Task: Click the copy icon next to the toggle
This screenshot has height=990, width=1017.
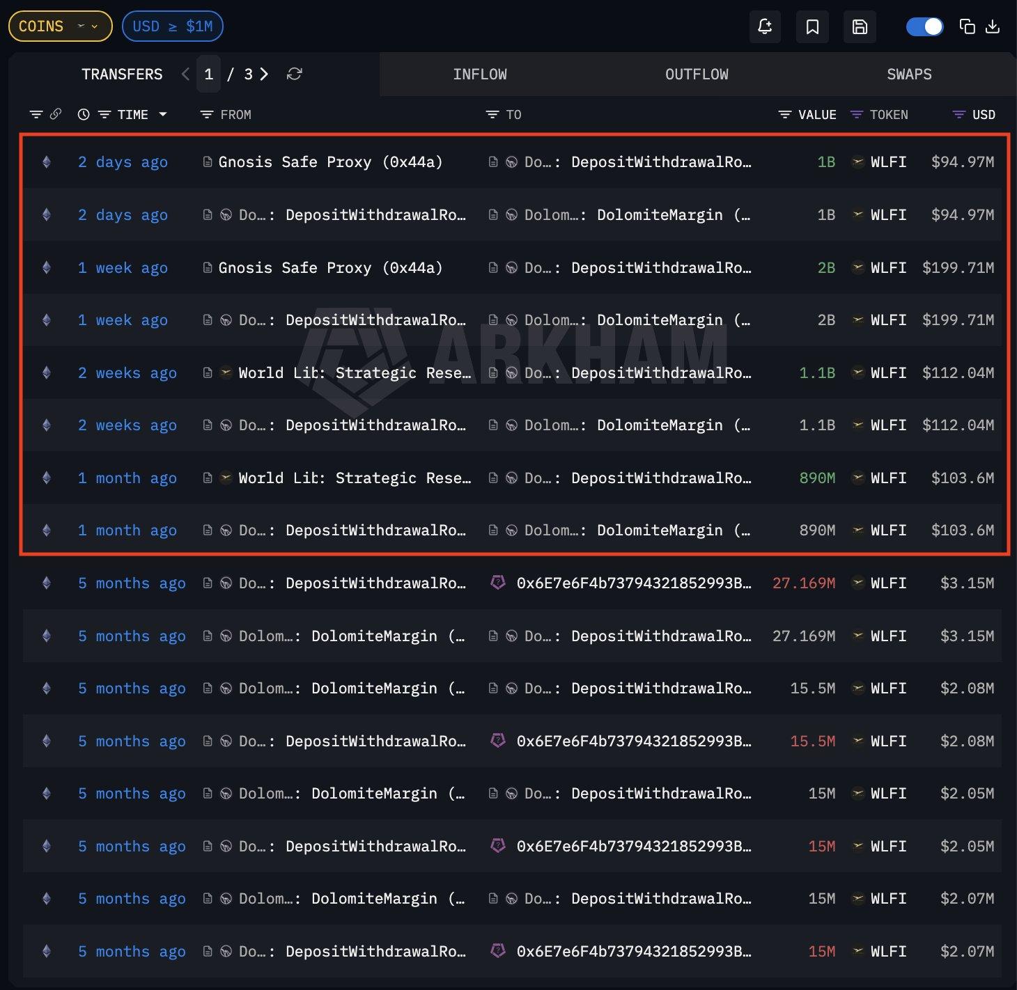Action: tap(967, 26)
